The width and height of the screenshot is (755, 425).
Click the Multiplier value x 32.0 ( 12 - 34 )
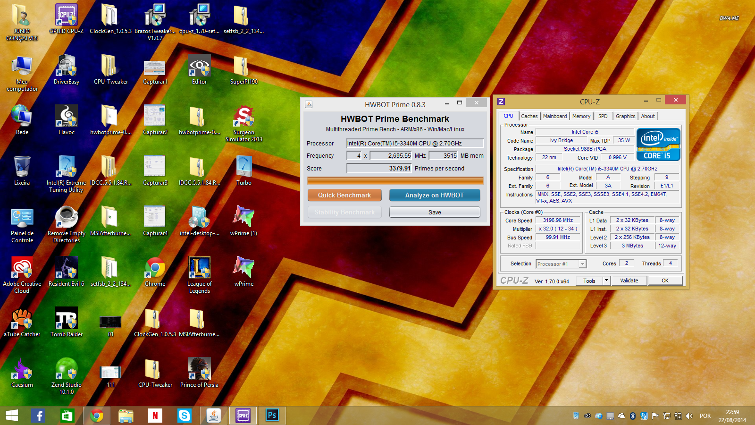[558, 229]
